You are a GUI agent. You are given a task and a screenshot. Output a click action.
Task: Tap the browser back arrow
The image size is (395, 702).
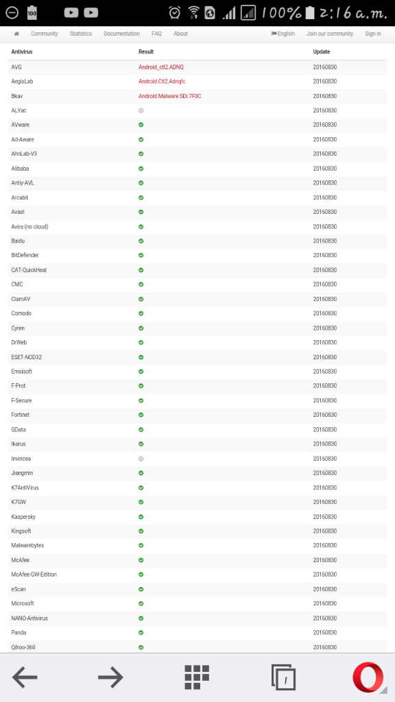pyautogui.click(x=25, y=677)
